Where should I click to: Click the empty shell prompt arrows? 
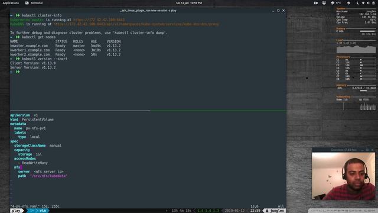pyautogui.click(x=18, y=72)
